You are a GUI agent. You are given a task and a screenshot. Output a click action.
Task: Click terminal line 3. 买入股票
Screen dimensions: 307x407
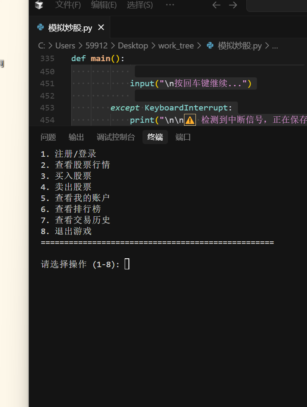(x=66, y=176)
